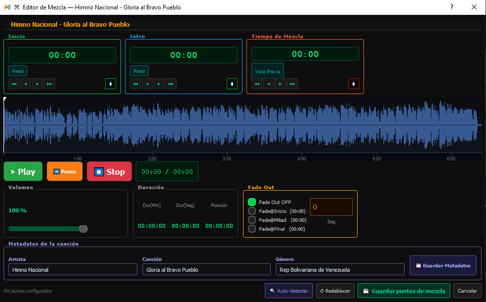This screenshot has width=486, height=302.
Task: Step forward one notch in Intro panel
Action: pos(159,84)
